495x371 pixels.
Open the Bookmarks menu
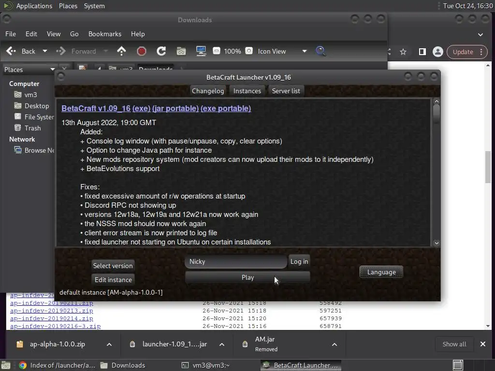tap(105, 34)
